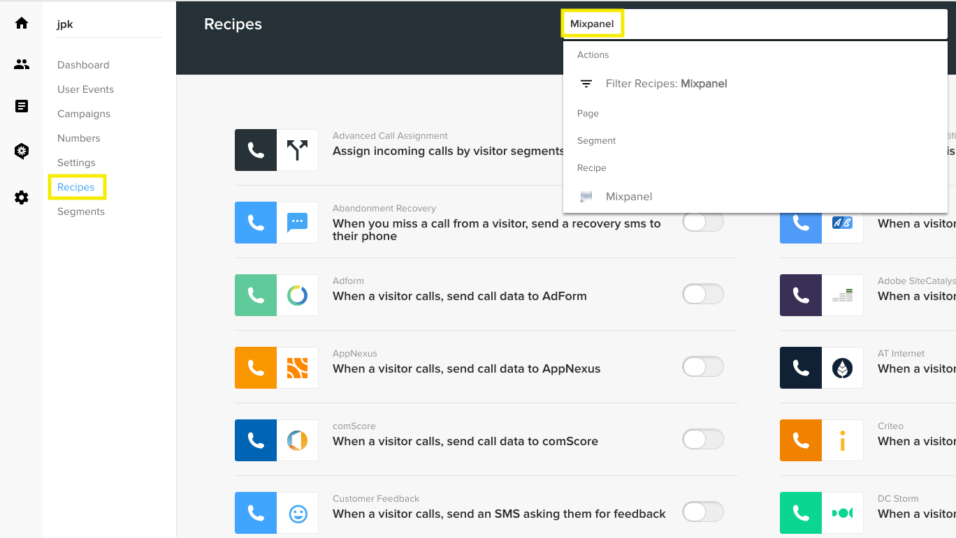
Task: Click the home icon in the sidebar
Action: tap(22, 22)
